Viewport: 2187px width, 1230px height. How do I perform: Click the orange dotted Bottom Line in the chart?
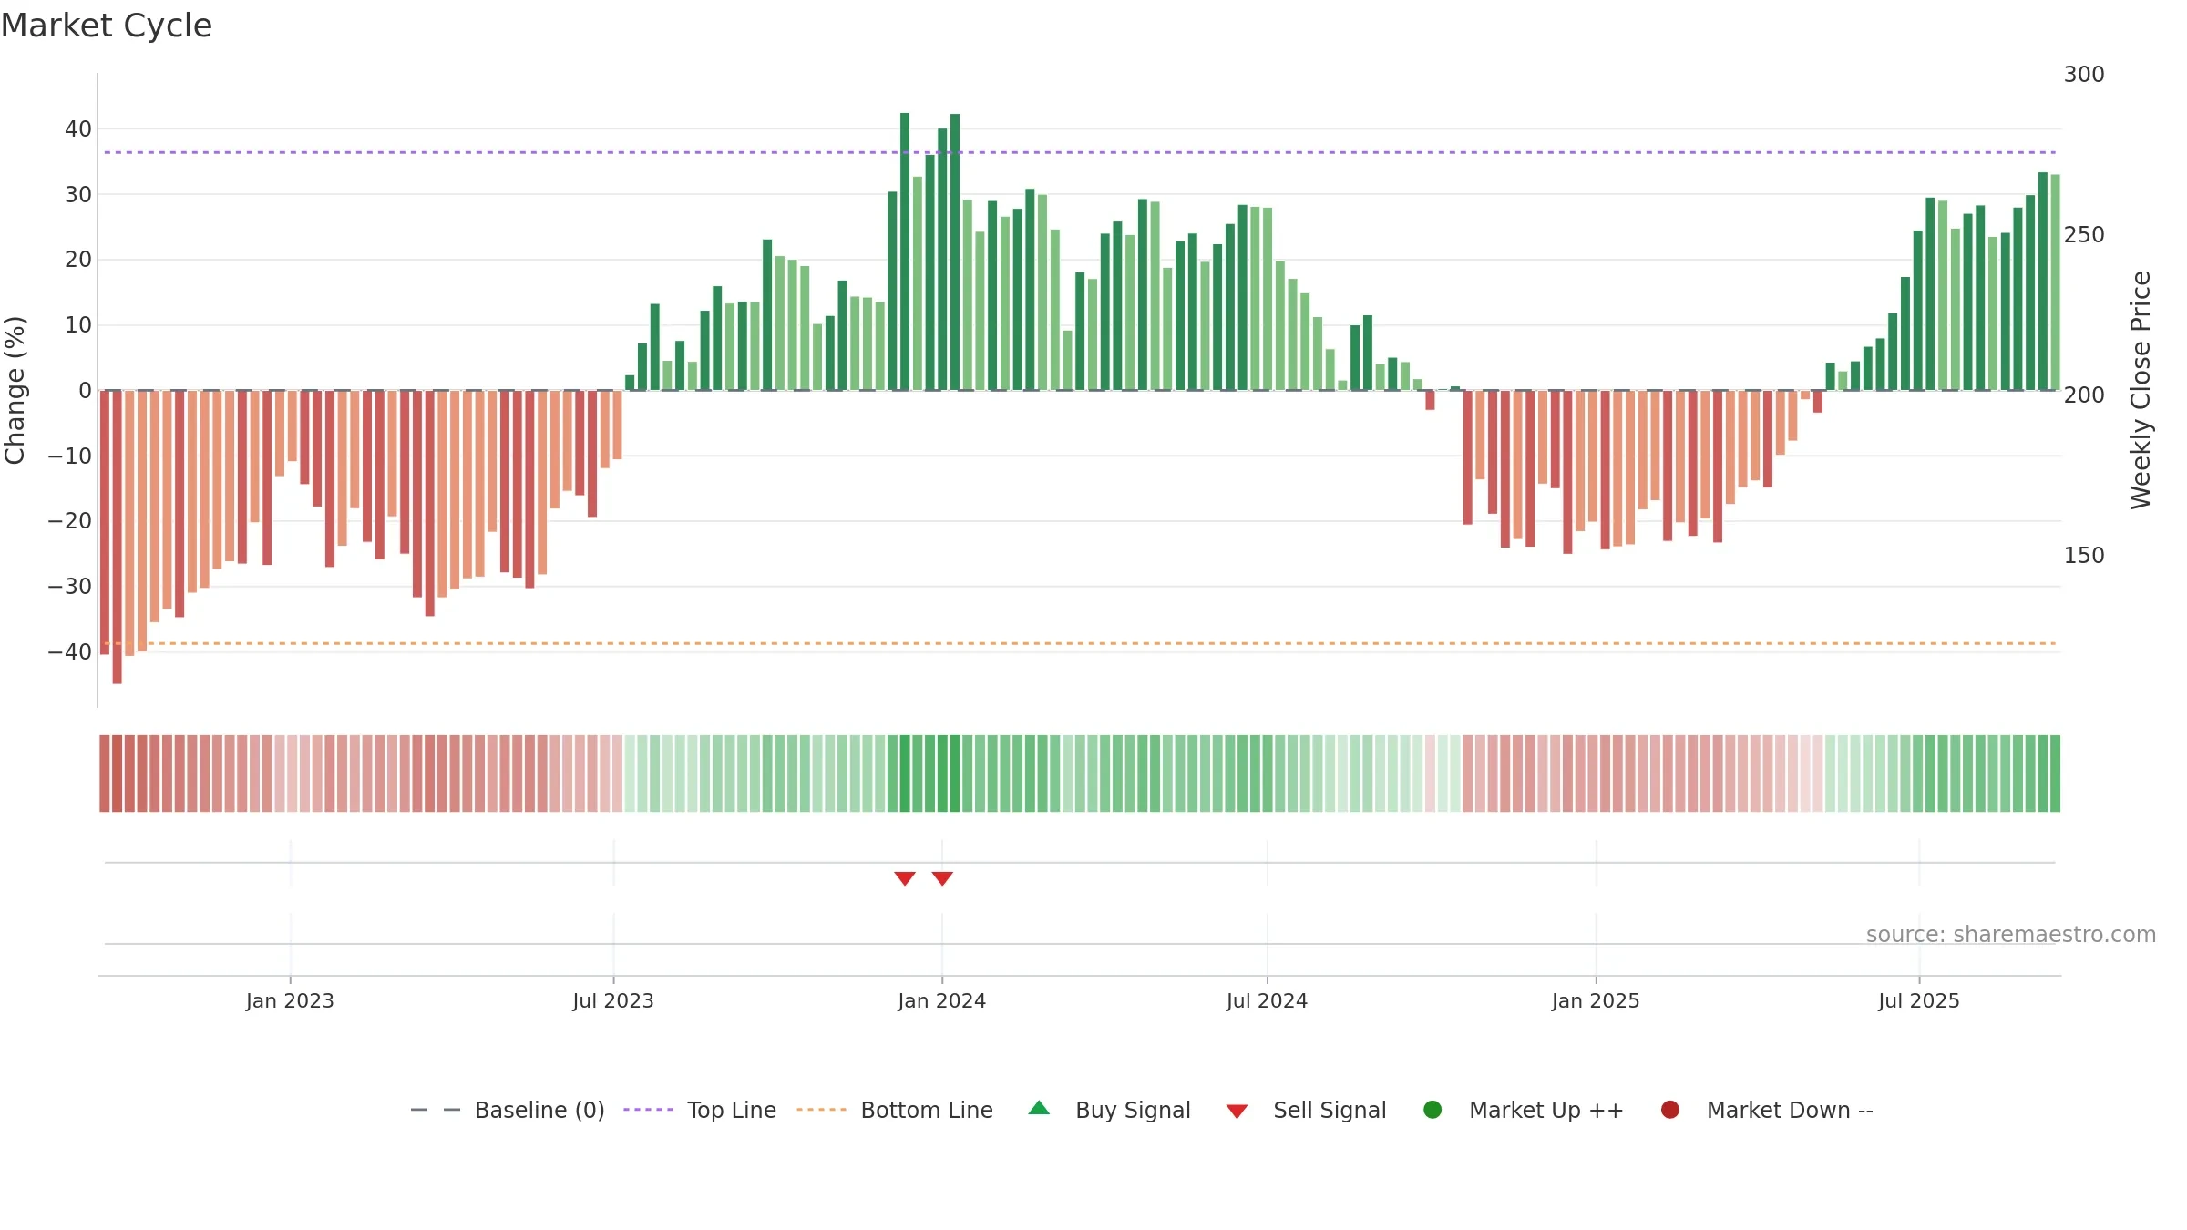[1080, 643]
